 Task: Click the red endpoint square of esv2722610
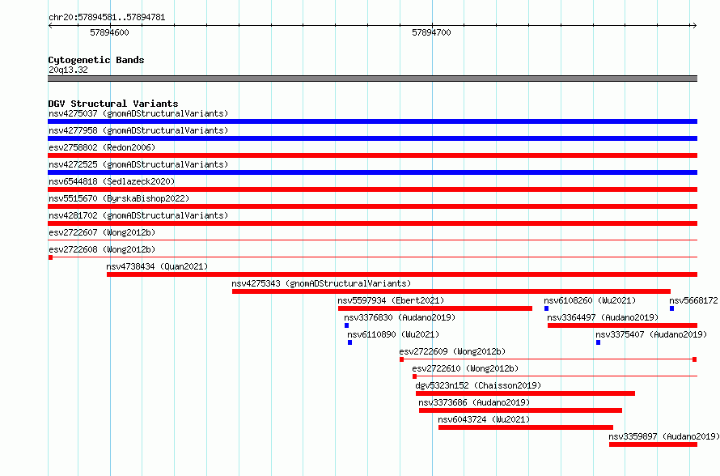415,376
